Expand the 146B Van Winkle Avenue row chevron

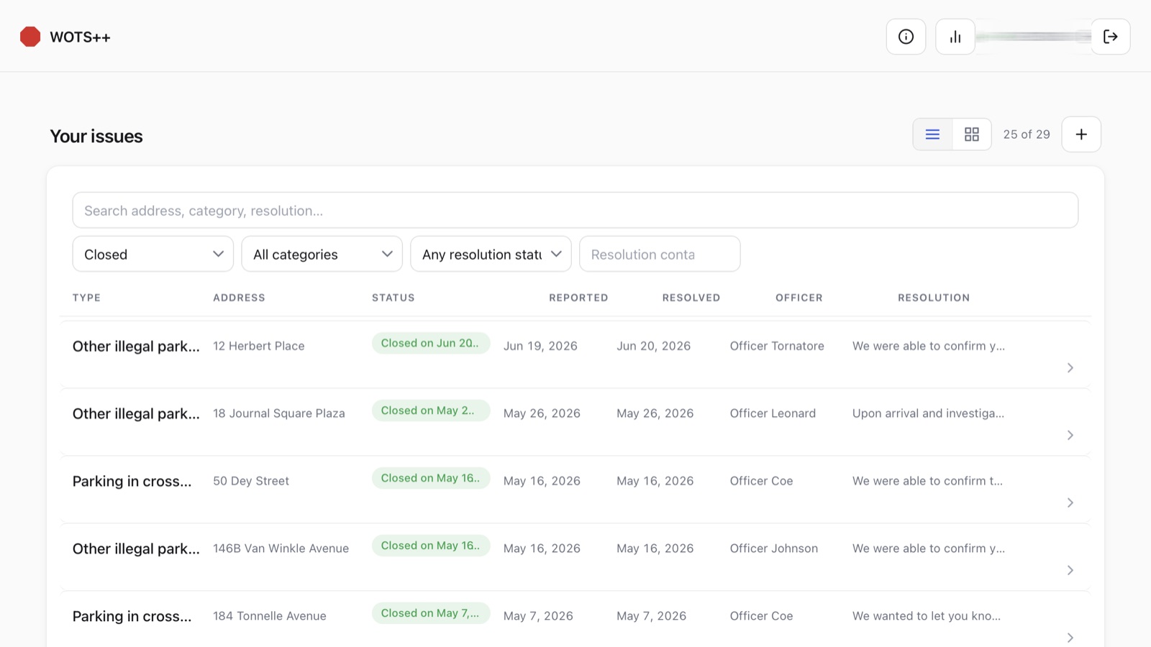(x=1070, y=571)
